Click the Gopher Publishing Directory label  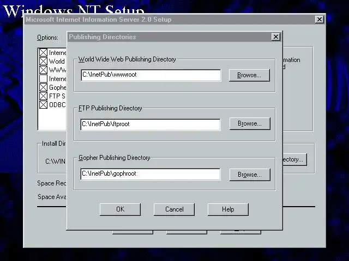[x=115, y=158]
